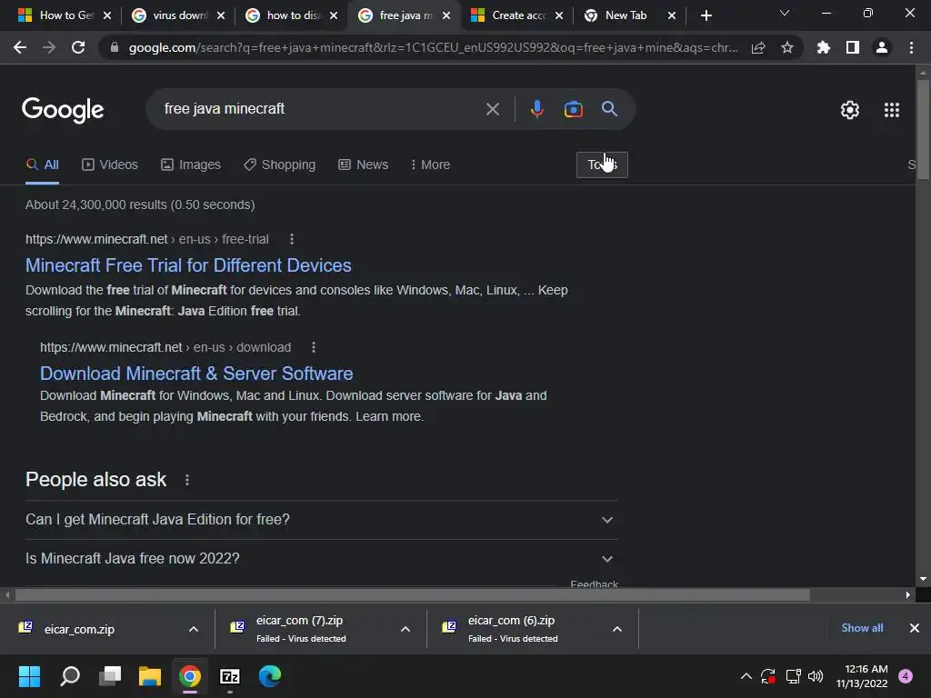Viewport: 931px width, 698px height.
Task: Expand 'Can I get Minecraft Java Edition for free?'
Action: coord(321,519)
